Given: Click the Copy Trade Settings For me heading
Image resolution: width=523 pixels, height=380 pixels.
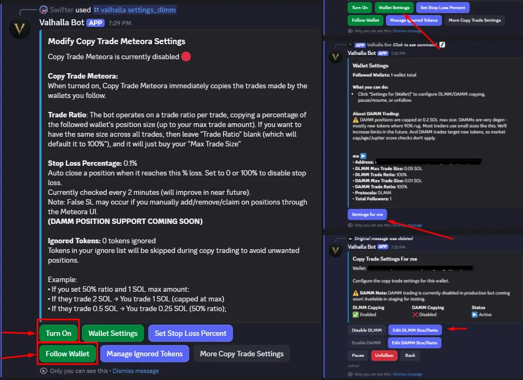Looking at the screenshot, I should 384,259.
